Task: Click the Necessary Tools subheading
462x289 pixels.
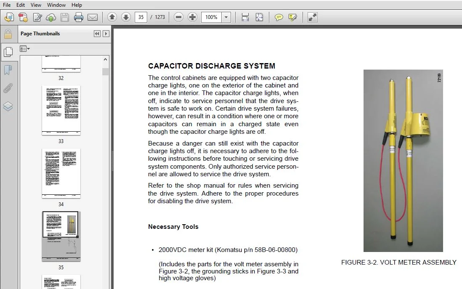Action: tap(173, 227)
